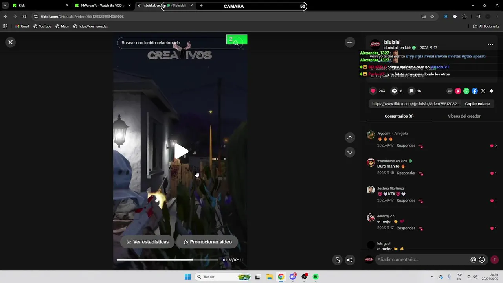Switch to the Kick browser tab
The image size is (503, 283).
(39, 6)
